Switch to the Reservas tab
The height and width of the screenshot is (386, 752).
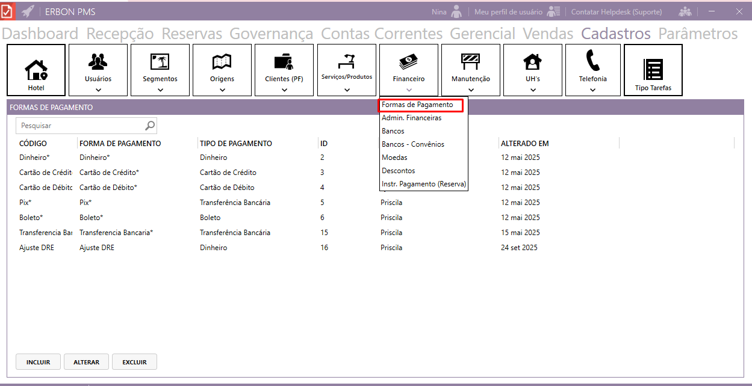click(x=191, y=34)
